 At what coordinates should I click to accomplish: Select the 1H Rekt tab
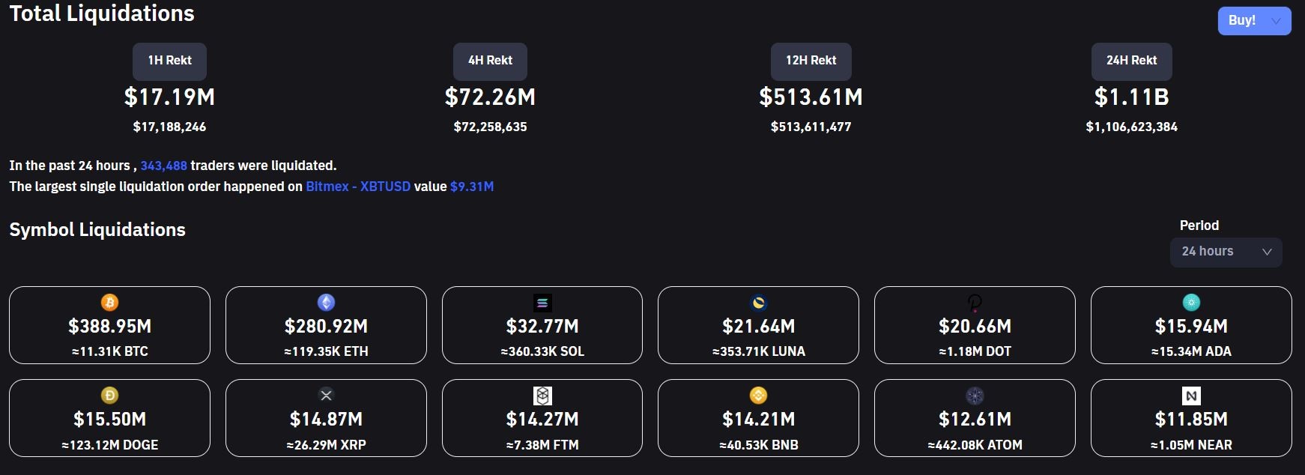[x=169, y=61]
